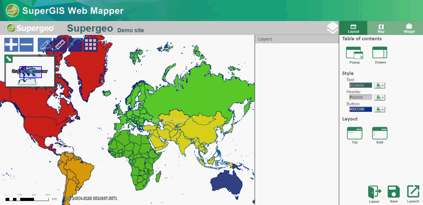
Task: Choose Drawer table of contents style
Action: pyautogui.click(x=380, y=55)
